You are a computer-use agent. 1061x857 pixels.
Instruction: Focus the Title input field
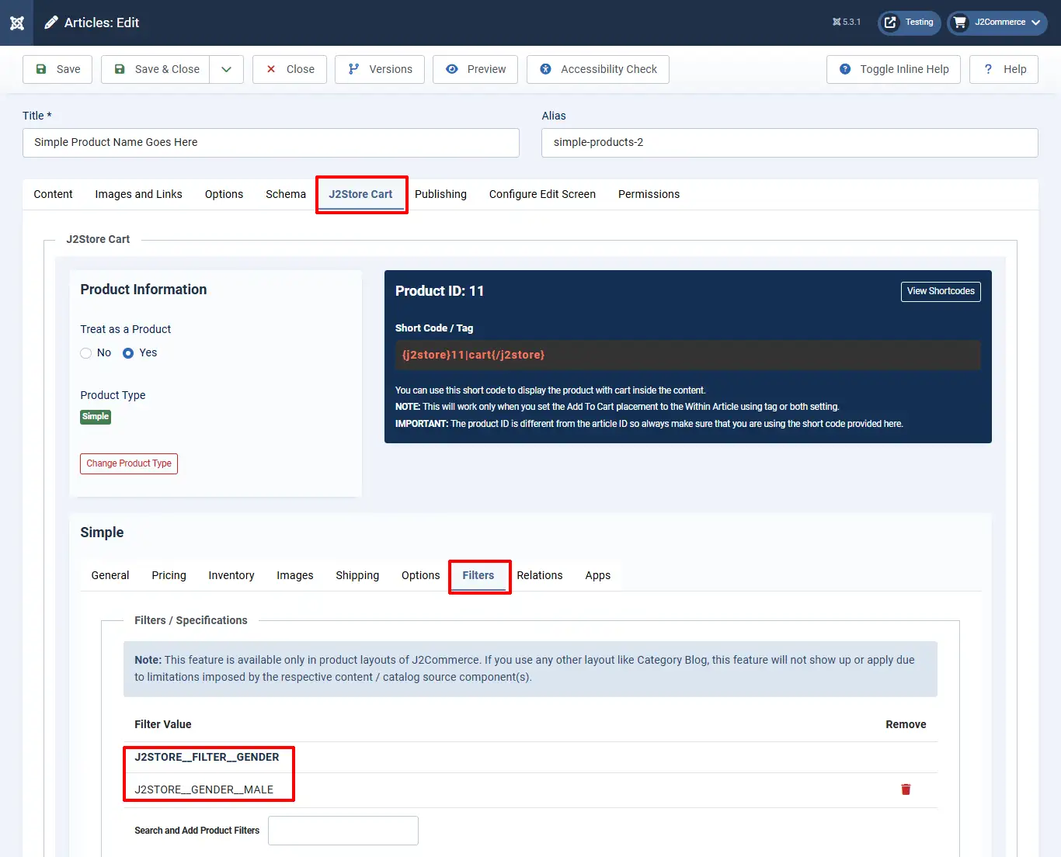tap(271, 143)
